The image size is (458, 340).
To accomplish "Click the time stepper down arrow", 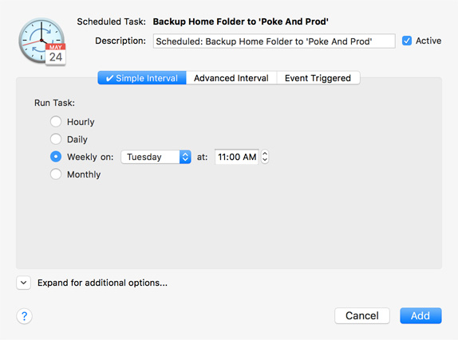I will click(265, 160).
